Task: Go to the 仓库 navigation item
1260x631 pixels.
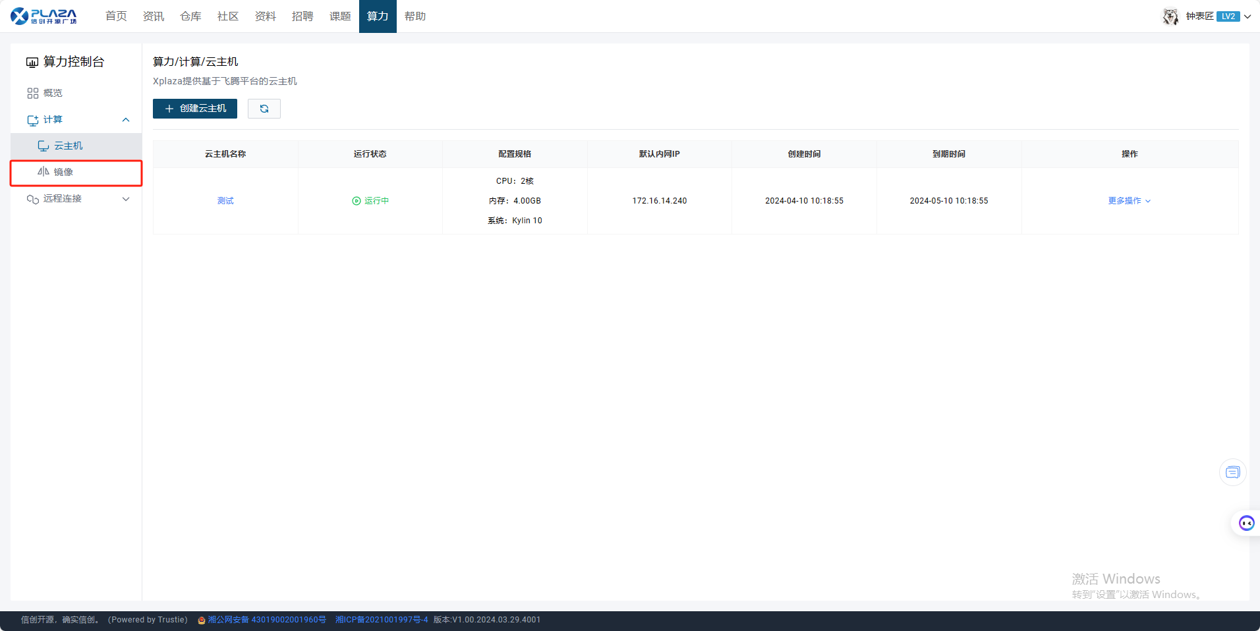Action: (190, 16)
